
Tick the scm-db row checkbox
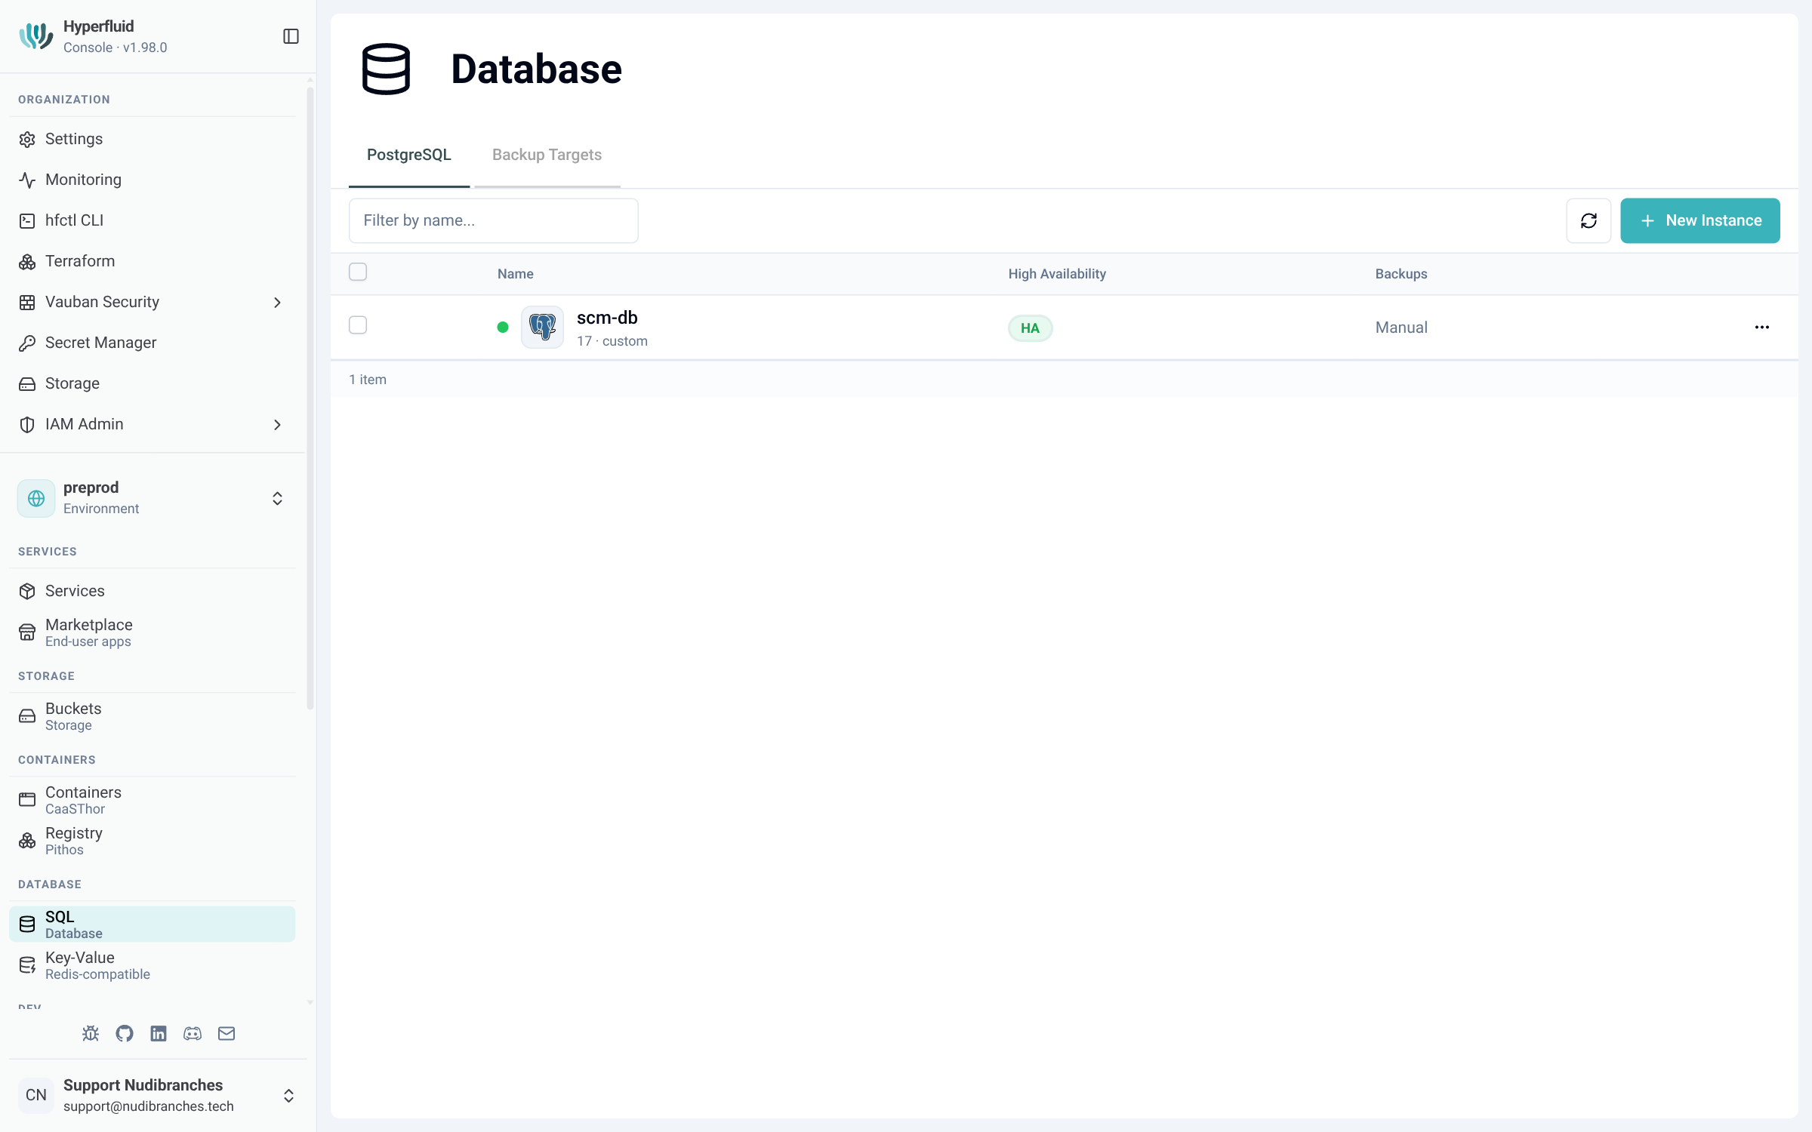click(358, 325)
